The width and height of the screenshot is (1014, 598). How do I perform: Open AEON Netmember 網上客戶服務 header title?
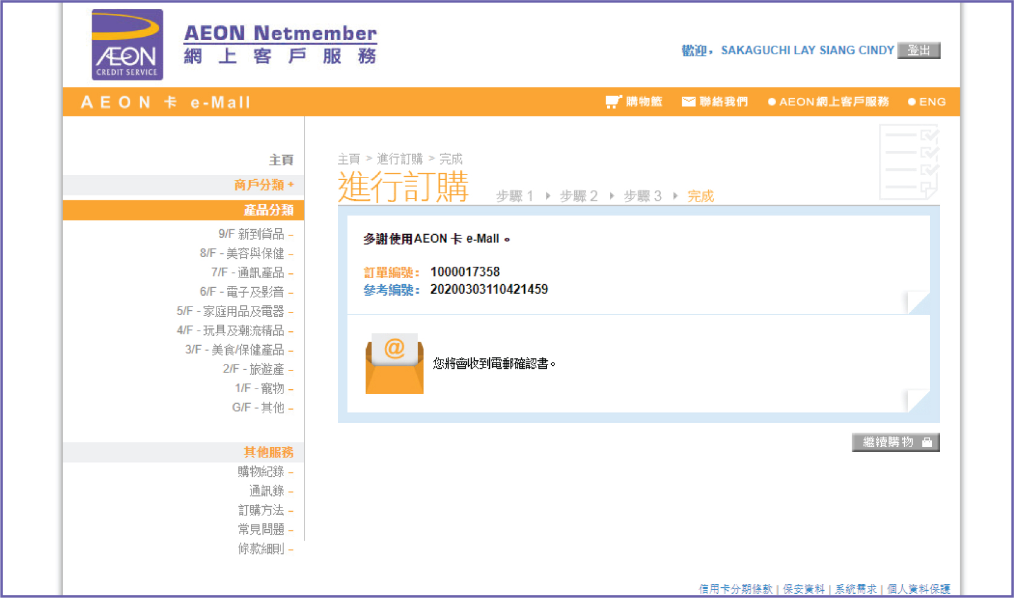pos(280,44)
